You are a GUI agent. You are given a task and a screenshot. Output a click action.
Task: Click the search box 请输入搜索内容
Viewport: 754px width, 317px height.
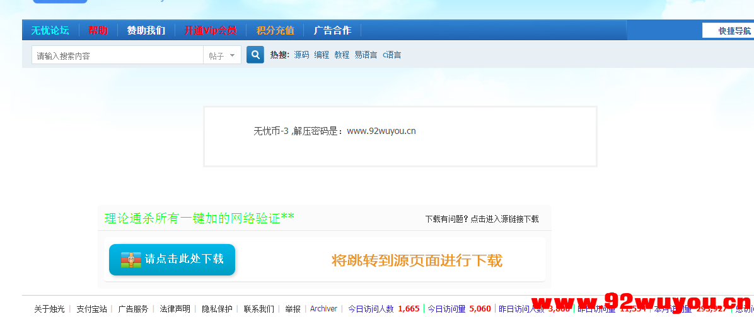coord(117,55)
